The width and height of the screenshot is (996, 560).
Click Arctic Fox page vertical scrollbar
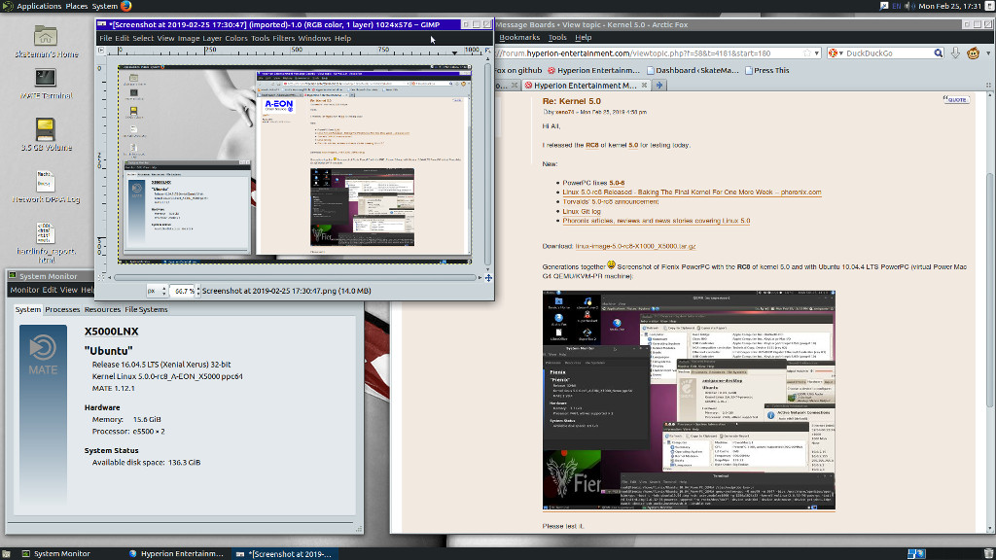[x=990, y=291]
